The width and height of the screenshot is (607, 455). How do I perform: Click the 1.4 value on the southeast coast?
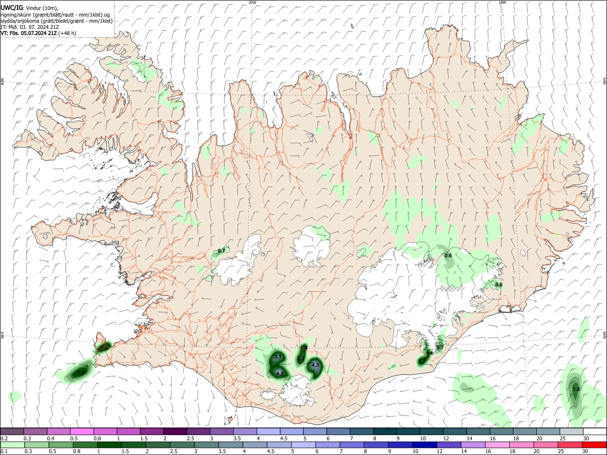tap(429, 353)
